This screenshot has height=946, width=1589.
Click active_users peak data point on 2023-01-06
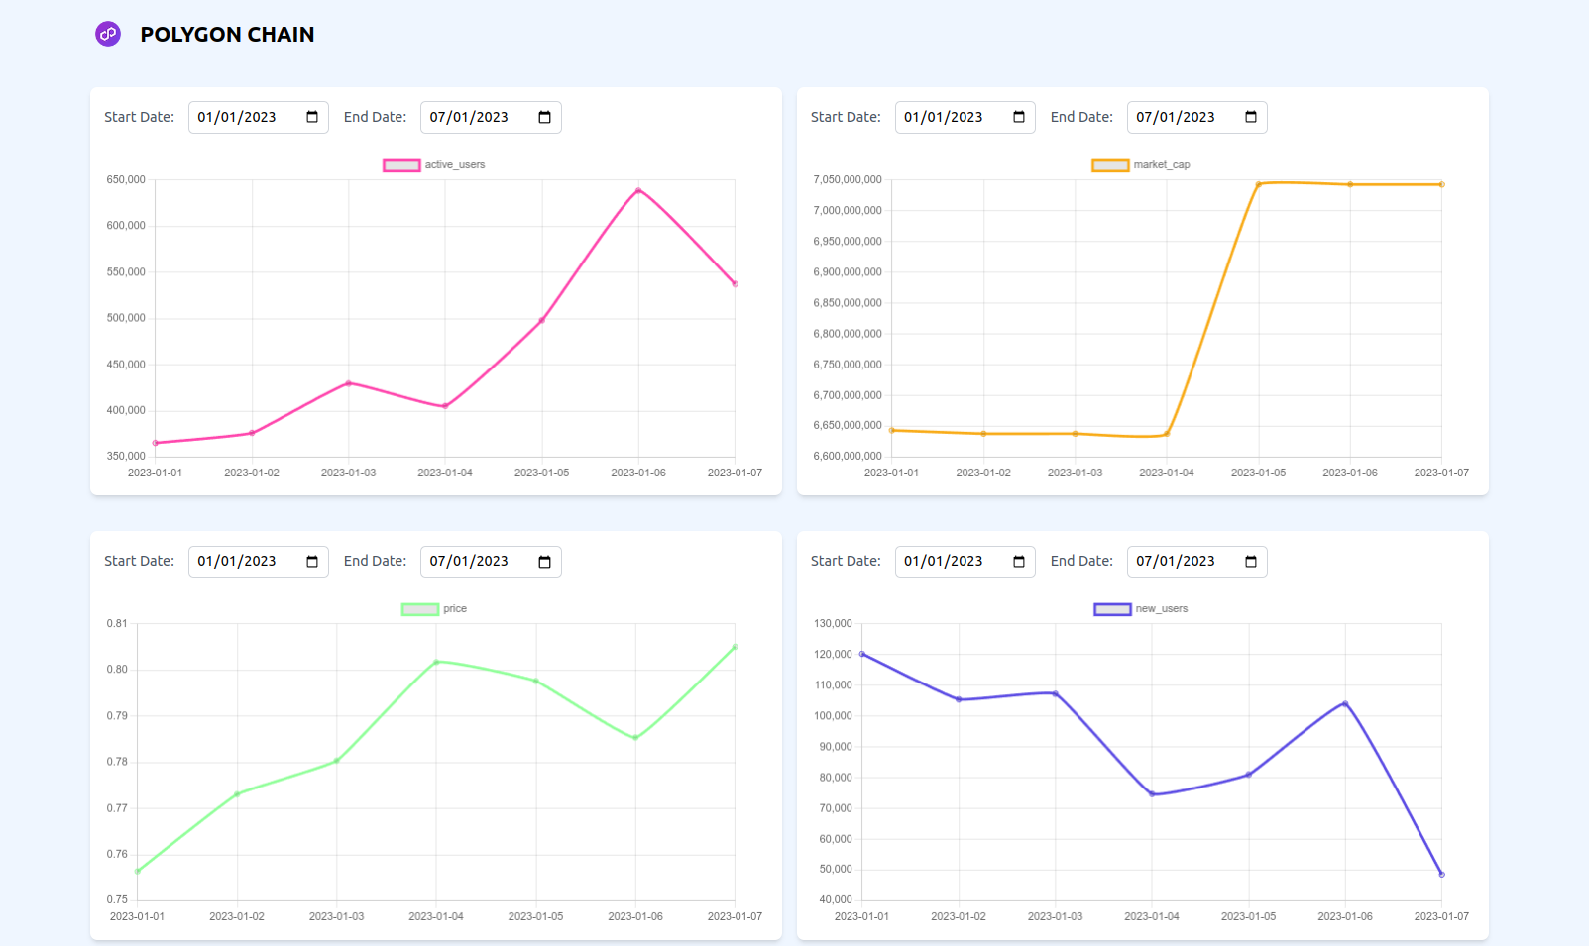(638, 190)
